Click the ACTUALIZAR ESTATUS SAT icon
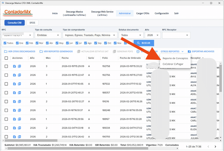The width and height of the screenshot is (224, 151). 79,52
